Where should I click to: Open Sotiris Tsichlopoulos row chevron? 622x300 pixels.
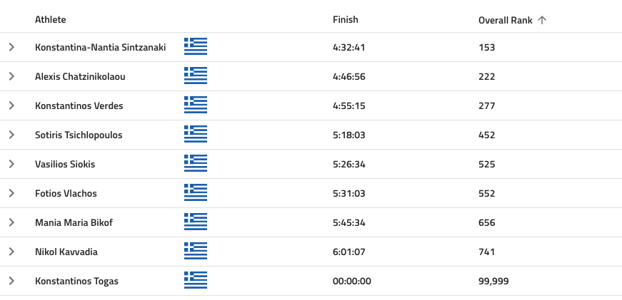pyautogui.click(x=11, y=135)
